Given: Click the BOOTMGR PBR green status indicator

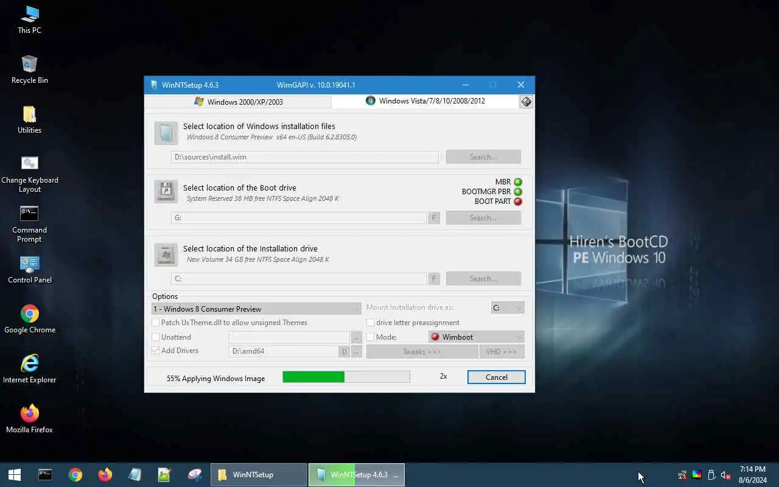Looking at the screenshot, I should point(518,192).
